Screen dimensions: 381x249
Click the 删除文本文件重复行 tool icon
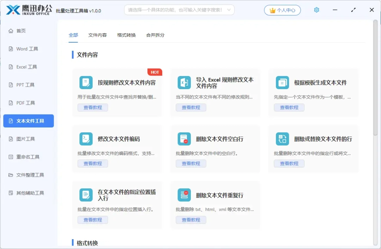(x=184, y=195)
